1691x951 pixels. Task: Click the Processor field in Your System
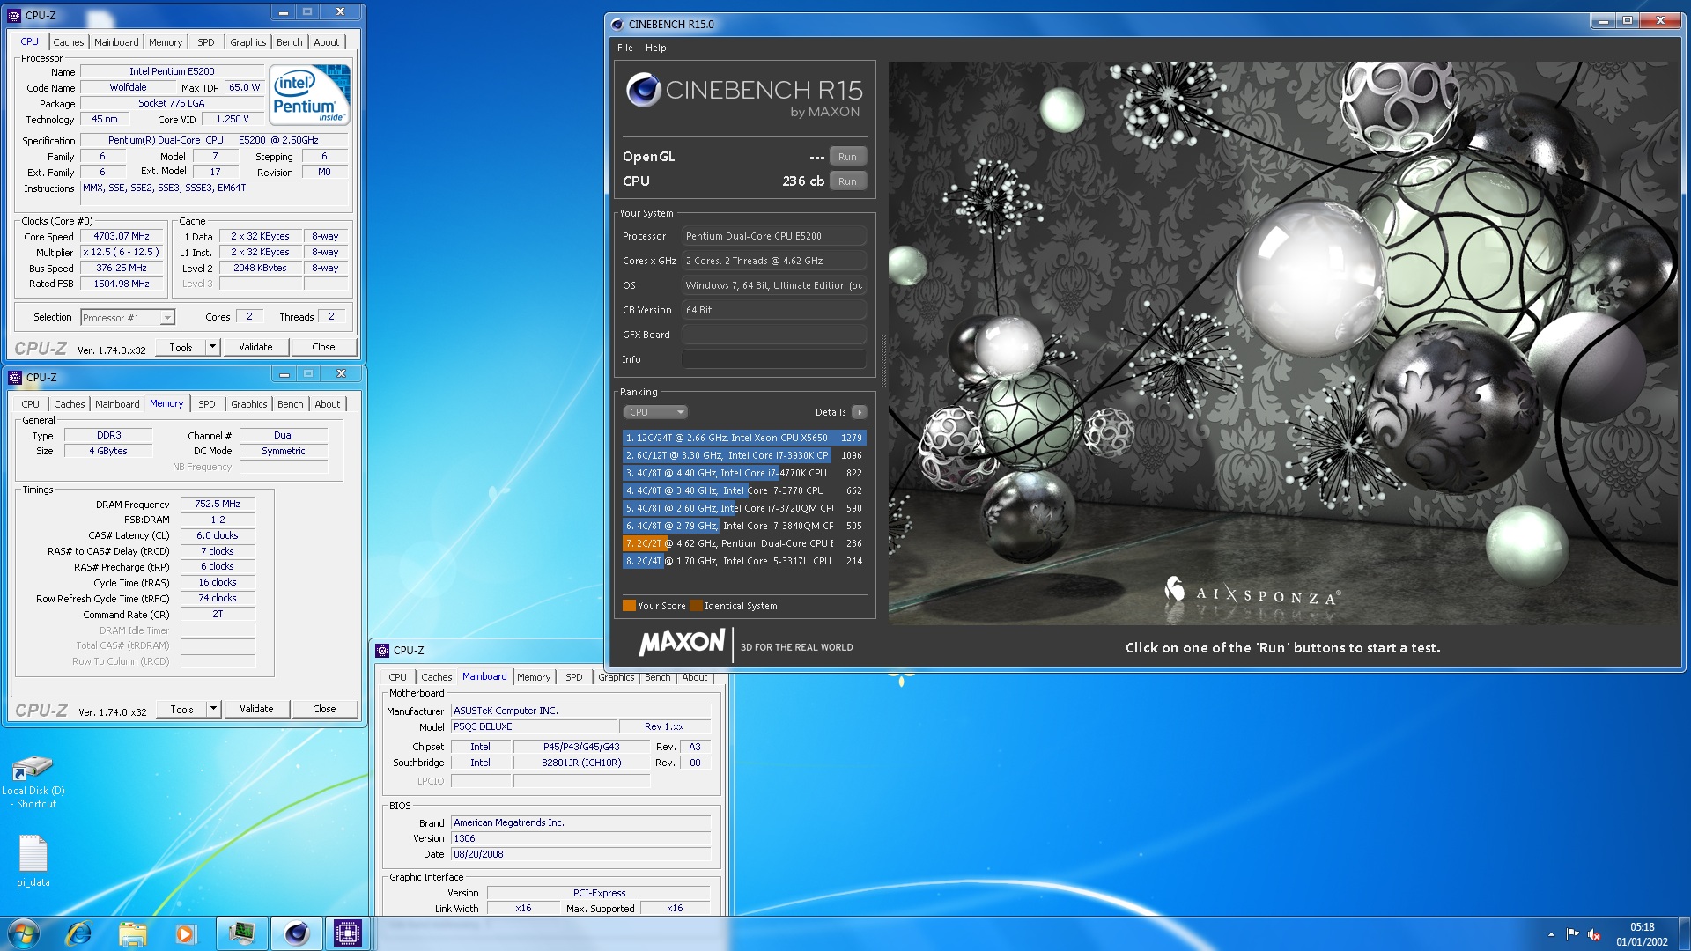pos(774,236)
